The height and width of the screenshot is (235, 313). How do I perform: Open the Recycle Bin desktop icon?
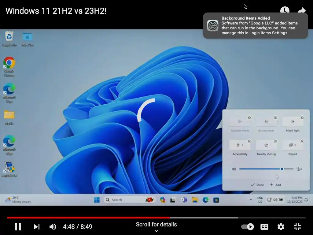tap(9, 39)
